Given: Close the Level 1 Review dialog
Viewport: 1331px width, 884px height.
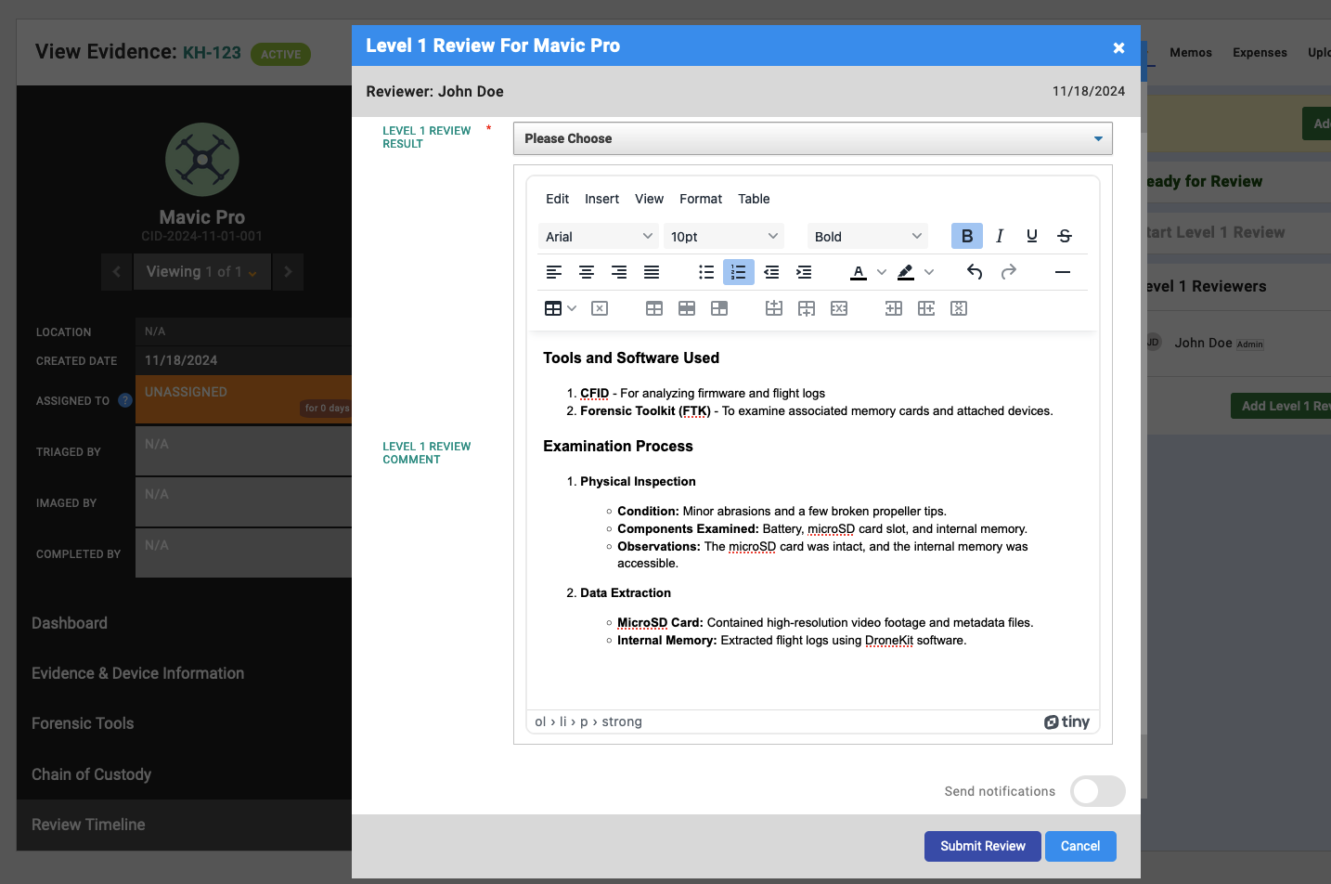Looking at the screenshot, I should click(x=1118, y=47).
